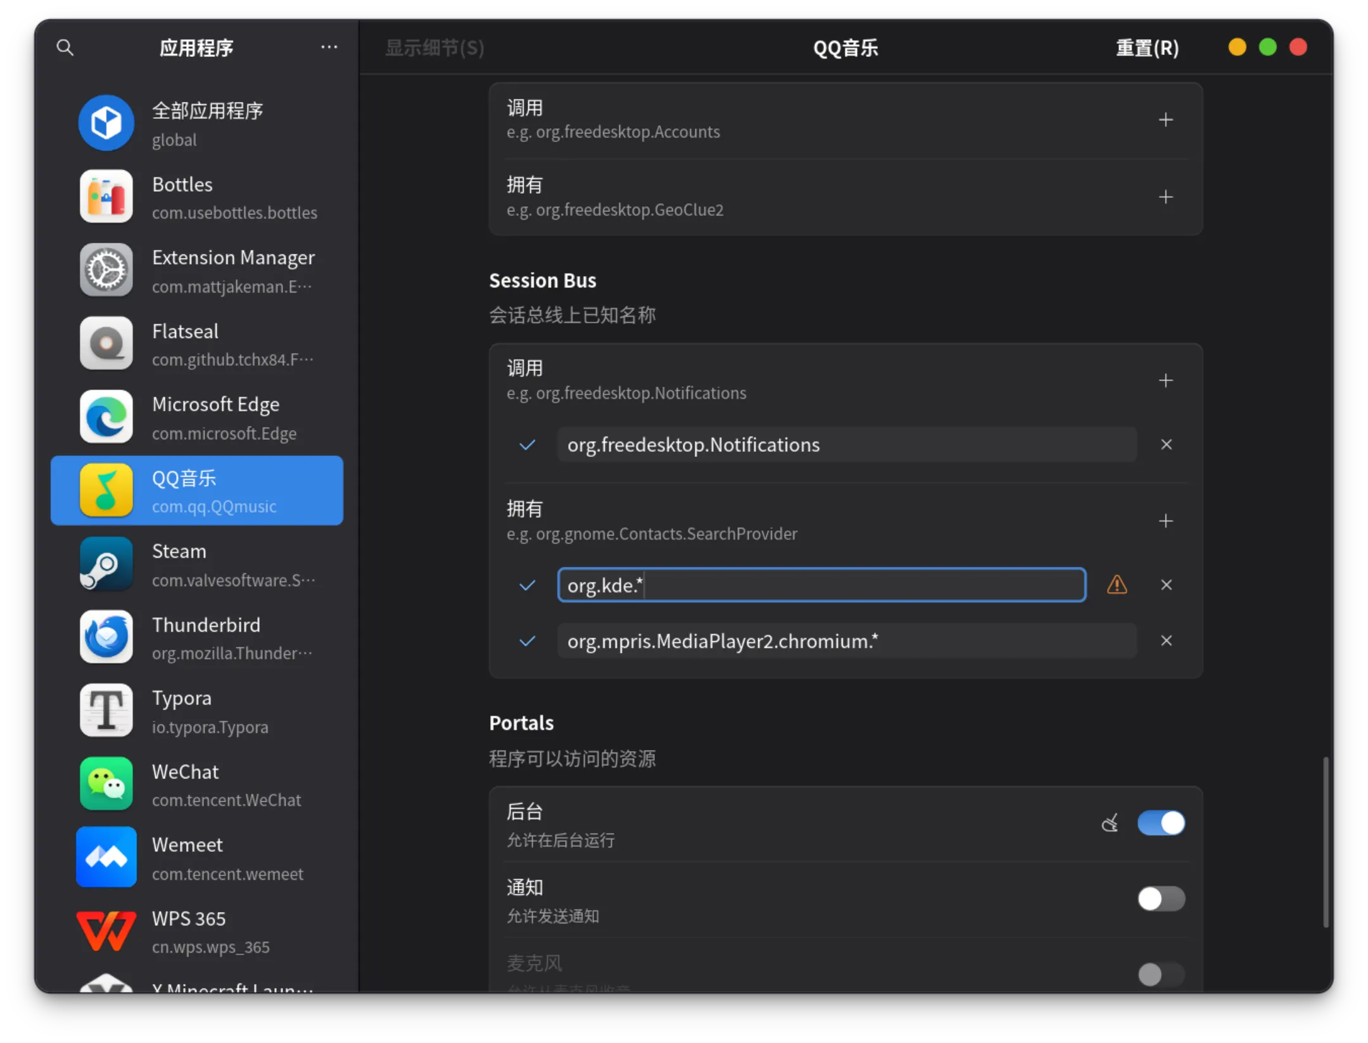
Task: Add a Session Bus talk name with the plus
Action: pos(1165,380)
